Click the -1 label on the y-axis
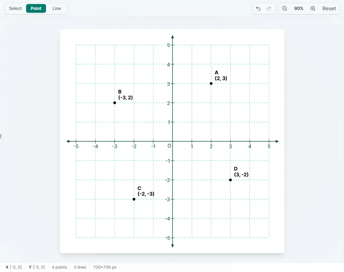This screenshot has height=272, width=344. tap(167, 161)
